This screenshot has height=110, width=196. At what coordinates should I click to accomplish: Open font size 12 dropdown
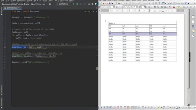click(145, 7)
